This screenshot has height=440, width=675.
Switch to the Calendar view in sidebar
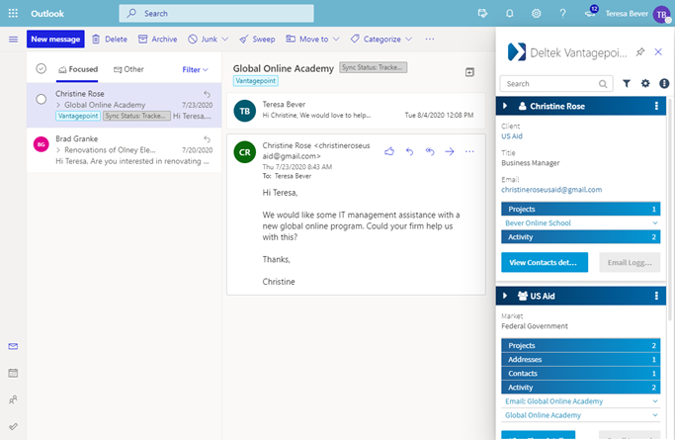coord(13,373)
